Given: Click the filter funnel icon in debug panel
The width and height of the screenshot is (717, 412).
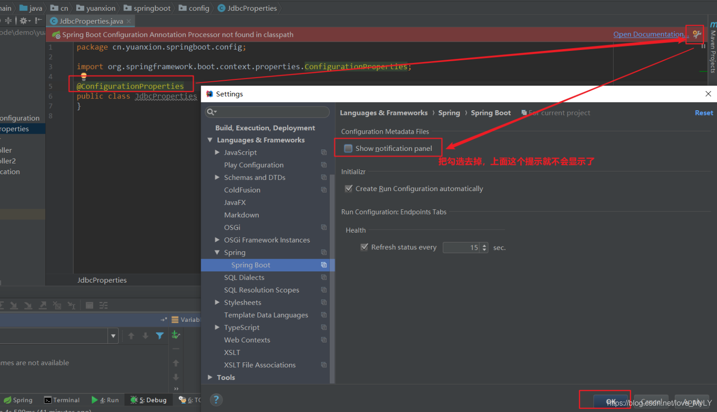Looking at the screenshot, I should pos(159,336).
